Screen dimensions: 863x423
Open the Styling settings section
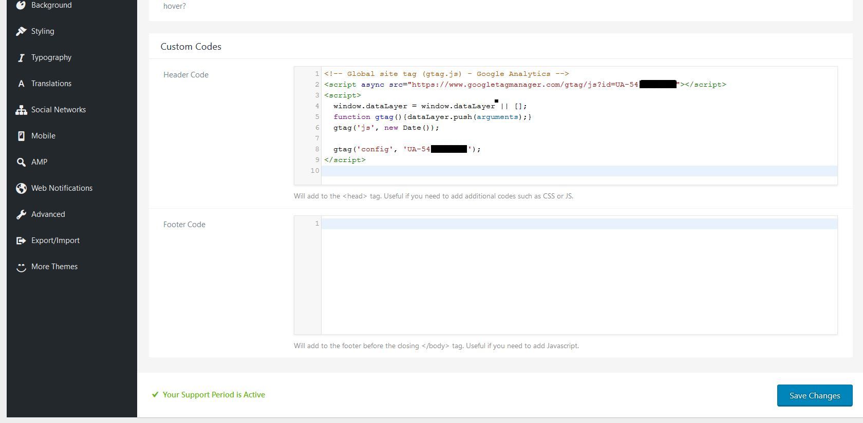[43, 31]
